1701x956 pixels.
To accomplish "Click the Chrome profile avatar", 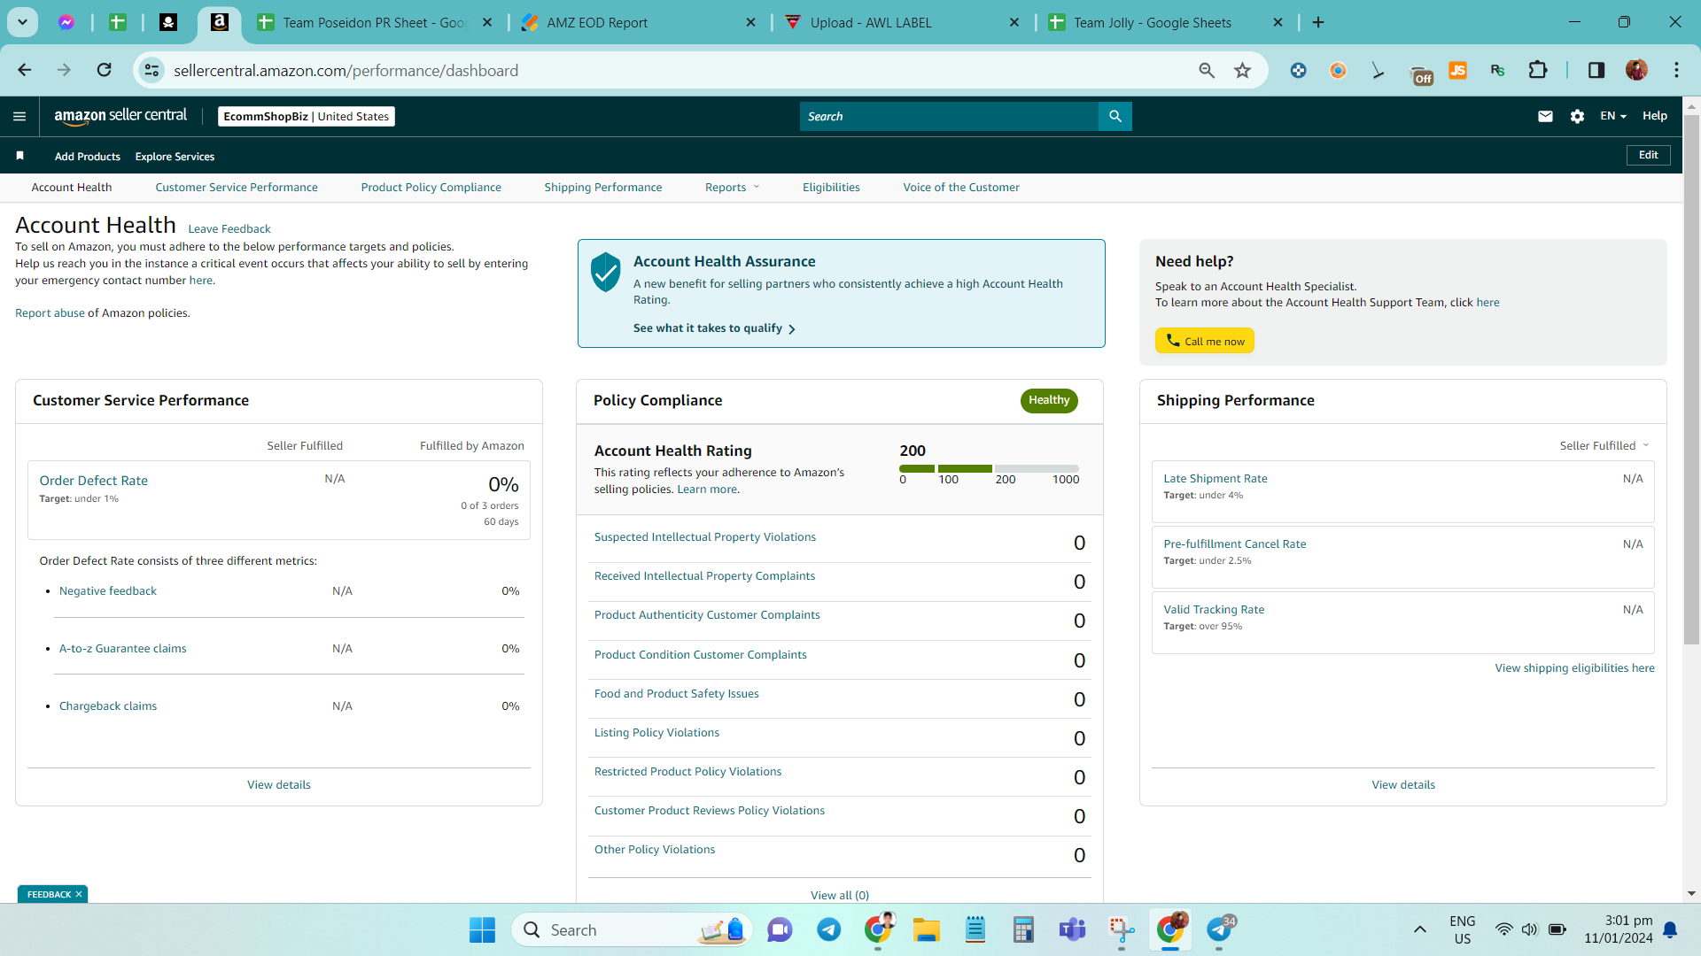I will pos(1636,70).
